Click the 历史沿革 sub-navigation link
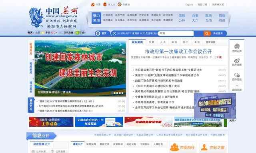The image size is (256, 153). click(144, 15)
